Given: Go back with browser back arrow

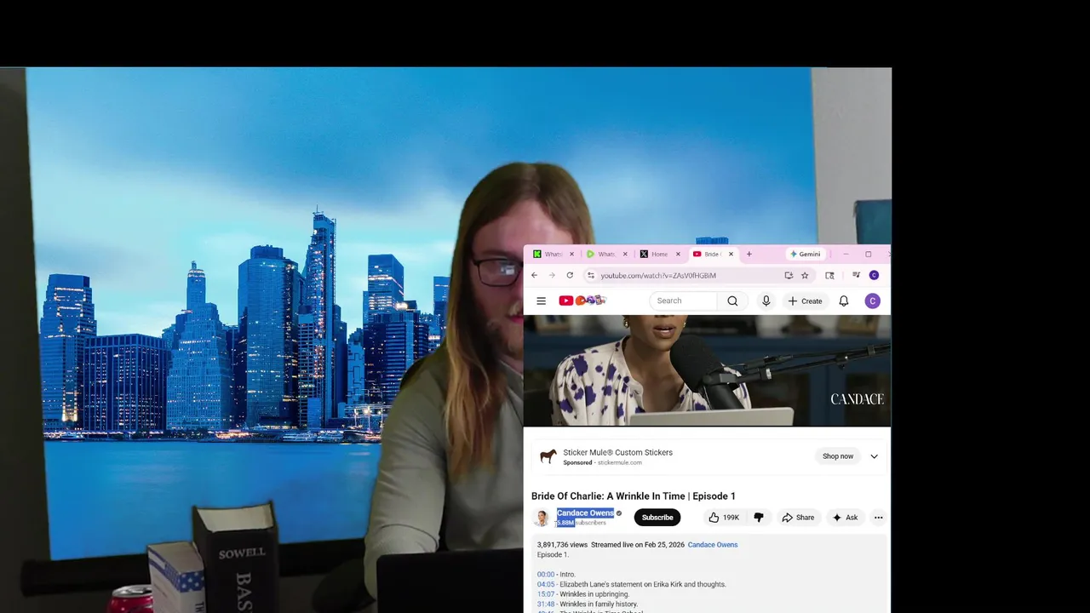Looking at the screenshot, I should pyautogui.click(x=534, y=275).
